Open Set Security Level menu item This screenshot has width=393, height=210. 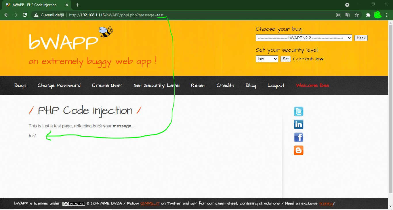coord(157,85)
